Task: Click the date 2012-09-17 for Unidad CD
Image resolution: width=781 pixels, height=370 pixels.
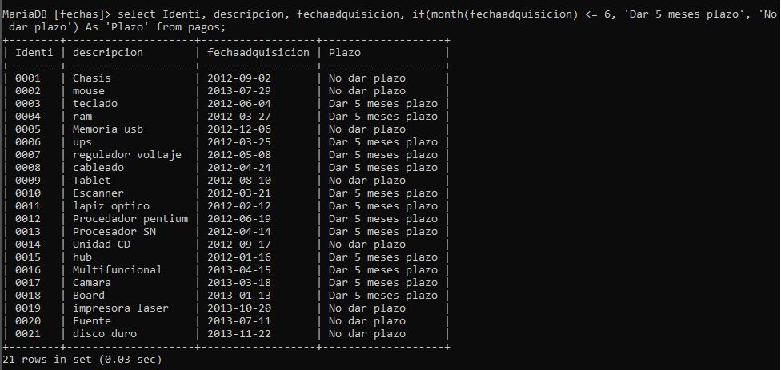Action: [239, 245]
